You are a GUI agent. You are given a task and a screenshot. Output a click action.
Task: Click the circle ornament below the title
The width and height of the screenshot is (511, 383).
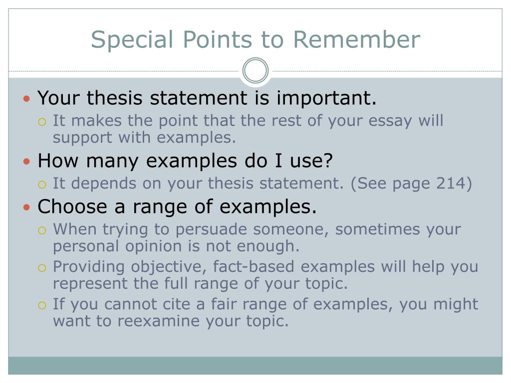(255, 70)
